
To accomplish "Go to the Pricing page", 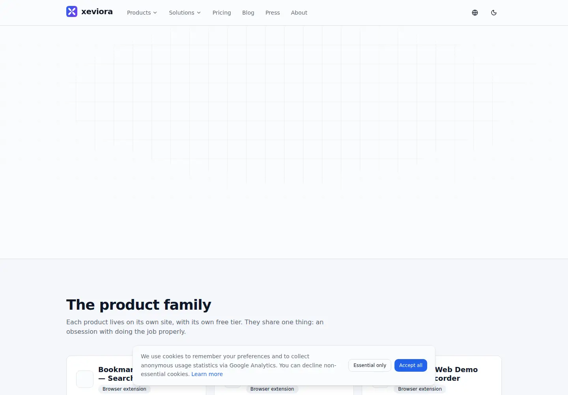I will (x=222, y=13).
